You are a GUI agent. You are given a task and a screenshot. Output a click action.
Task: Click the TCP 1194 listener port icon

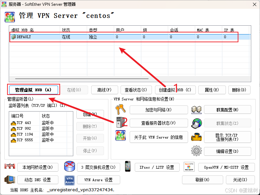pyautogui.click(x=13, y=135)
